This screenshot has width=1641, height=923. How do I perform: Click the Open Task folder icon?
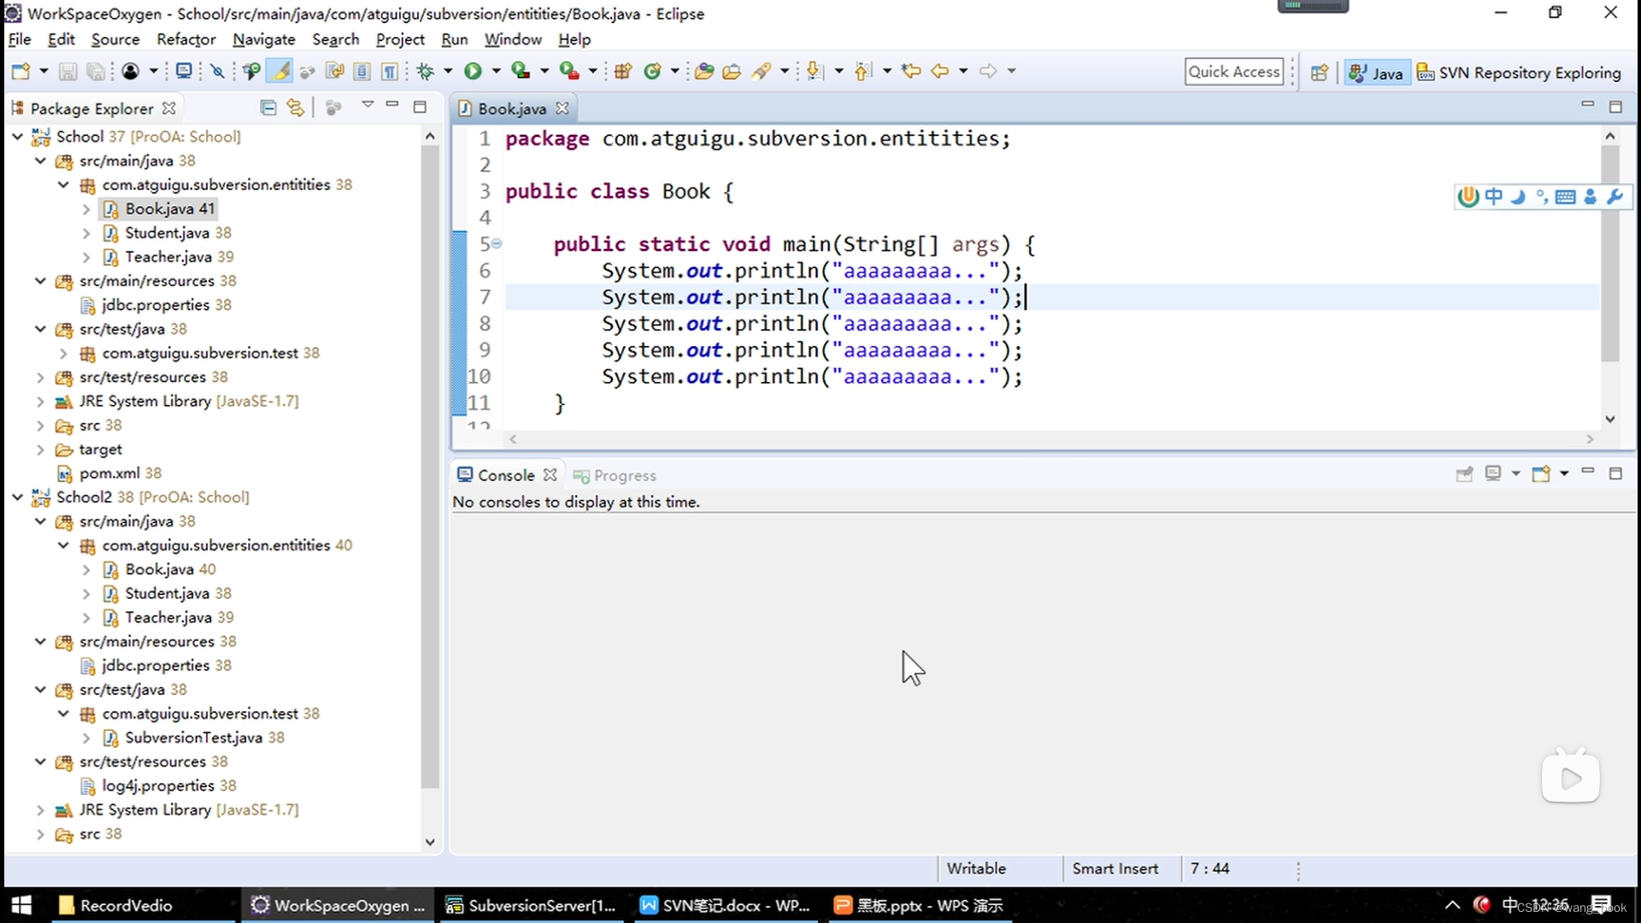click(732, 71)
